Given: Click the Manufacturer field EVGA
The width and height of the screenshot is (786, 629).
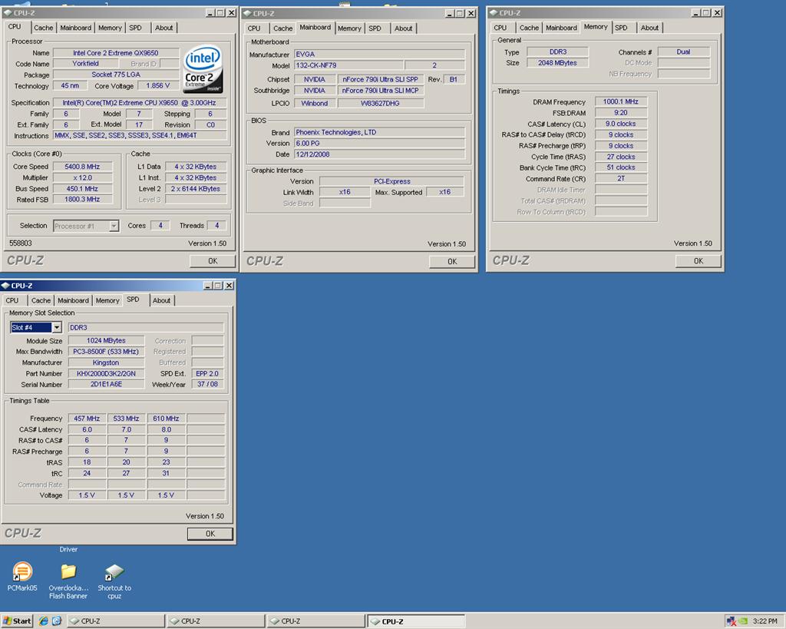Looking at the screenshot, I should click(379, 55).
